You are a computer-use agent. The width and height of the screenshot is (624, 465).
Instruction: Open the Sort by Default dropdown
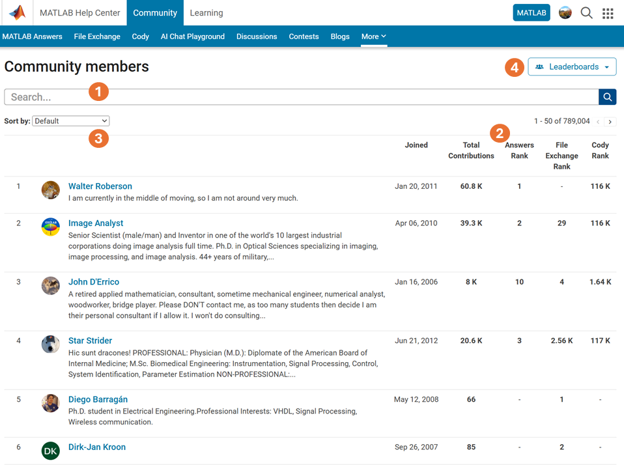coord(71,121)
